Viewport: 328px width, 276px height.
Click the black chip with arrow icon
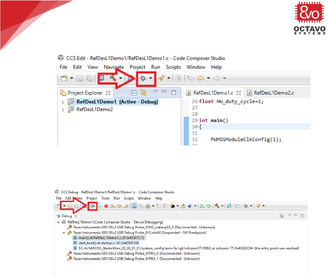[x=172, y=206]
